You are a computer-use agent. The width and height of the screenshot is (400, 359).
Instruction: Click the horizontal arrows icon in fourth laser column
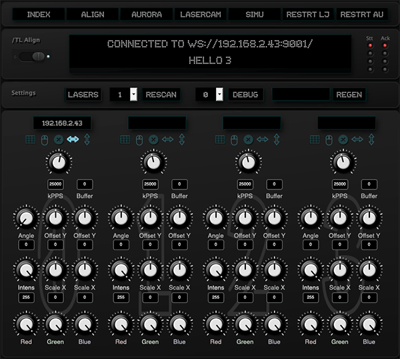[357, 139]
